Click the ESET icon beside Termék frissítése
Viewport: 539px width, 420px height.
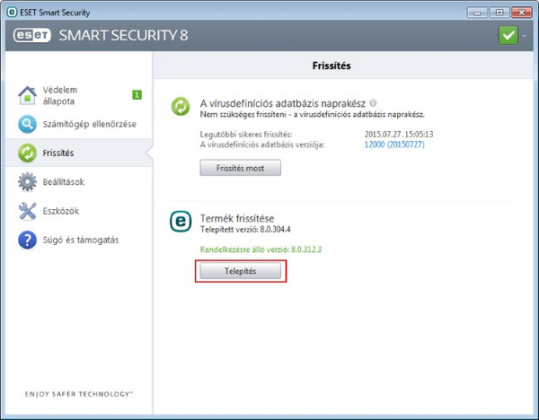coord(181,221)
